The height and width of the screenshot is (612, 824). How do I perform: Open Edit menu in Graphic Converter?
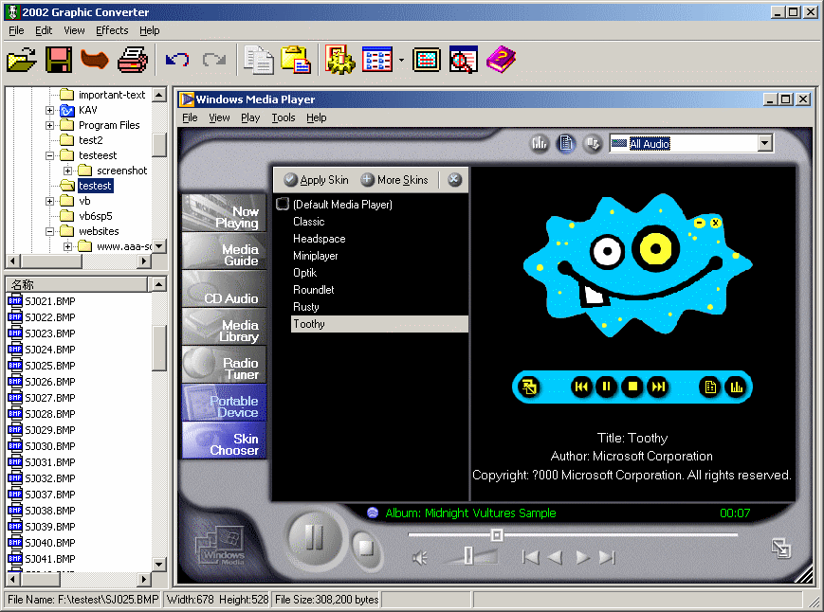tap(44, 30)
